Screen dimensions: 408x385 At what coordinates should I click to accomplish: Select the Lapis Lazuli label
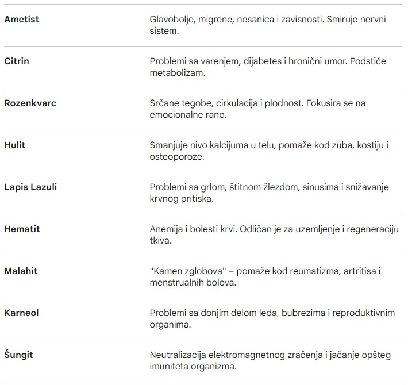tap(30, 187)
